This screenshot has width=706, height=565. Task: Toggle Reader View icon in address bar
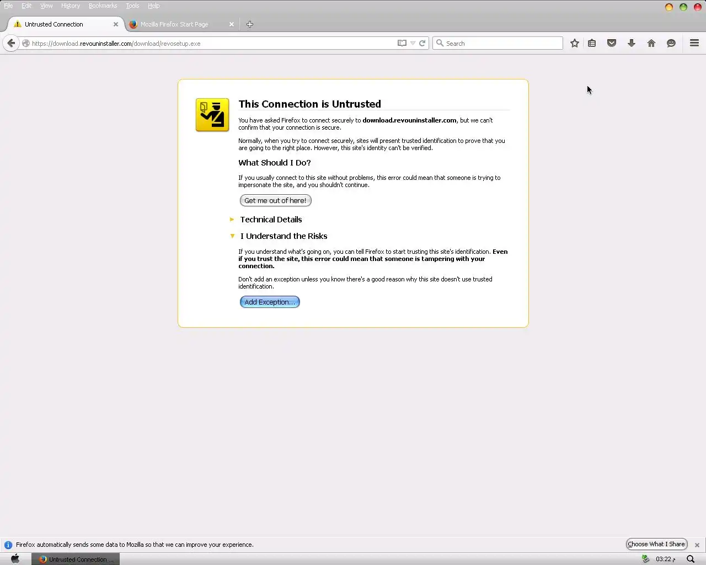click(x=402, y=43)
